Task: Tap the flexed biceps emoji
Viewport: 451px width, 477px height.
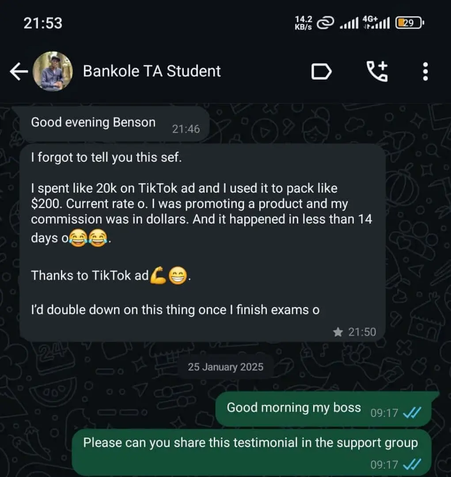Action: [x=158, y=275]
